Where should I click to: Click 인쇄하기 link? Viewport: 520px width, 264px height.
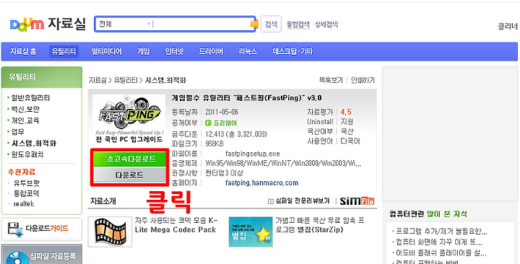pyautogui.click(x=363, y=80)
